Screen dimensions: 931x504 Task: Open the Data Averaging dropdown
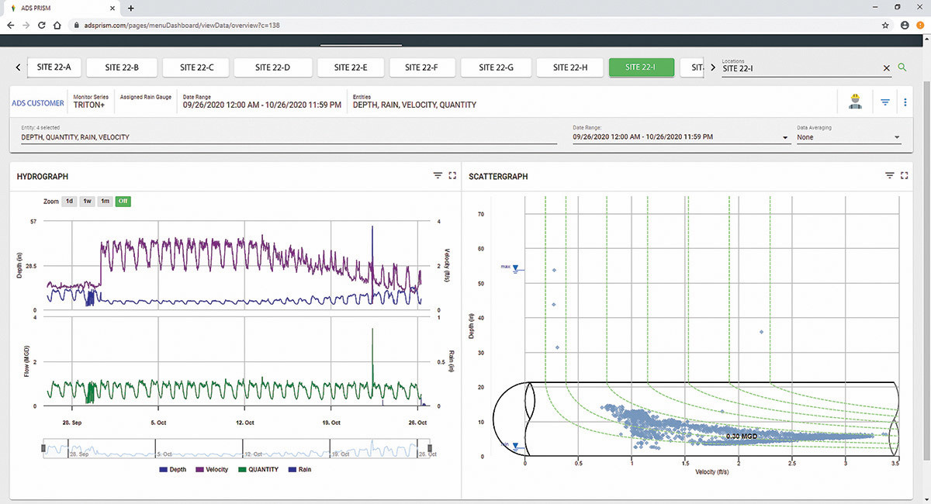pyautogui.click(x=848, y=136)
